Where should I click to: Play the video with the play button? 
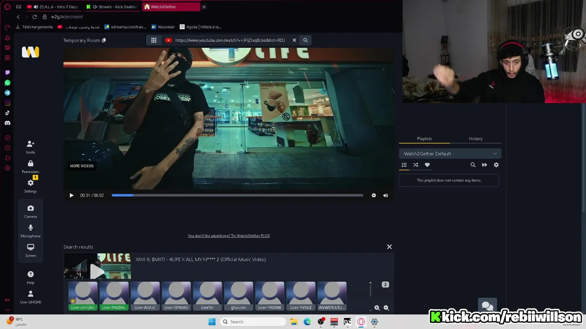(x=71, y=195)
